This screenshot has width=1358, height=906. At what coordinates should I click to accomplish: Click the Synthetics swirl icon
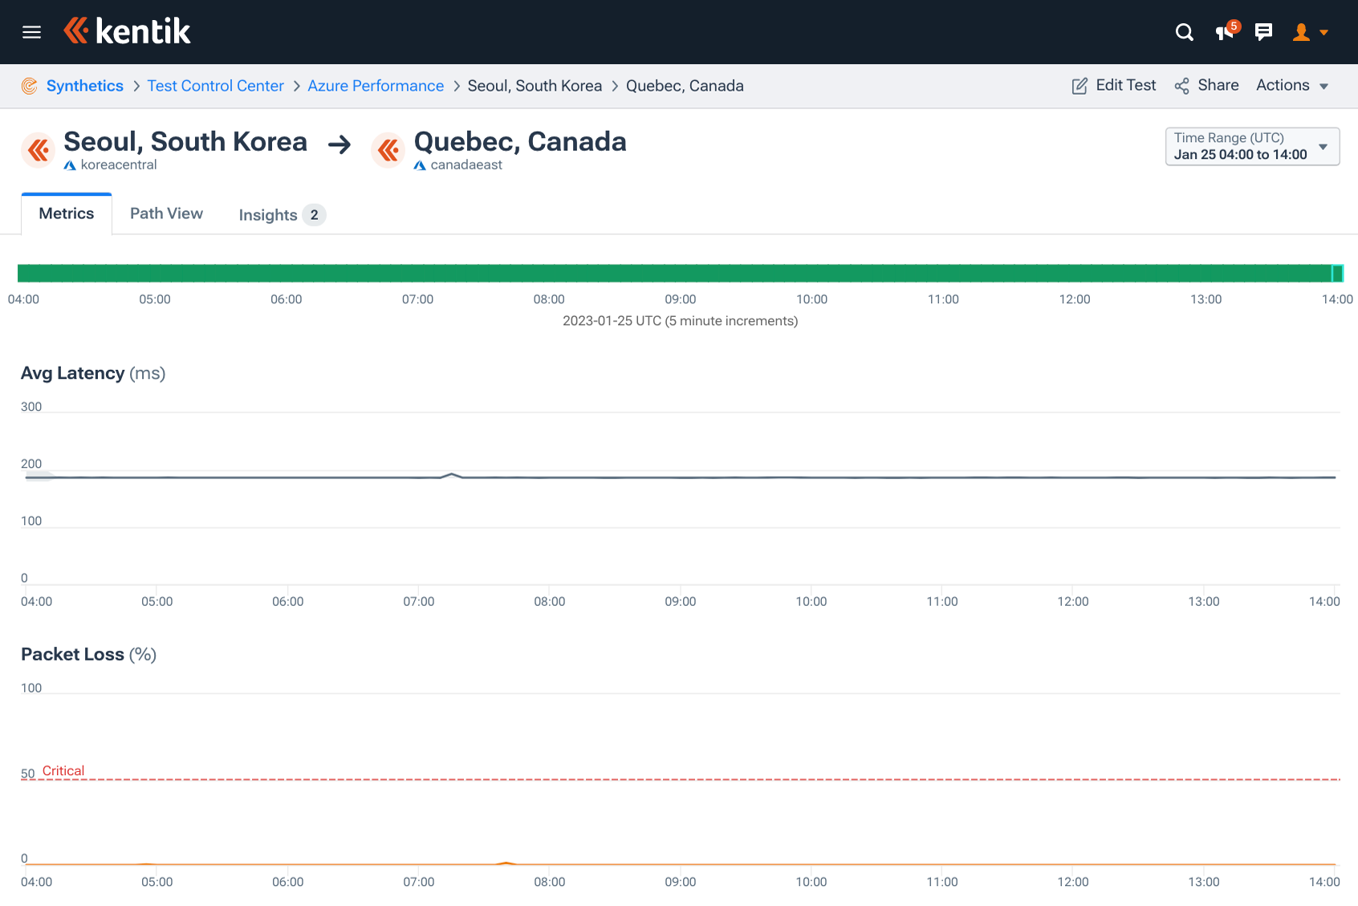(x=30, y=86)
